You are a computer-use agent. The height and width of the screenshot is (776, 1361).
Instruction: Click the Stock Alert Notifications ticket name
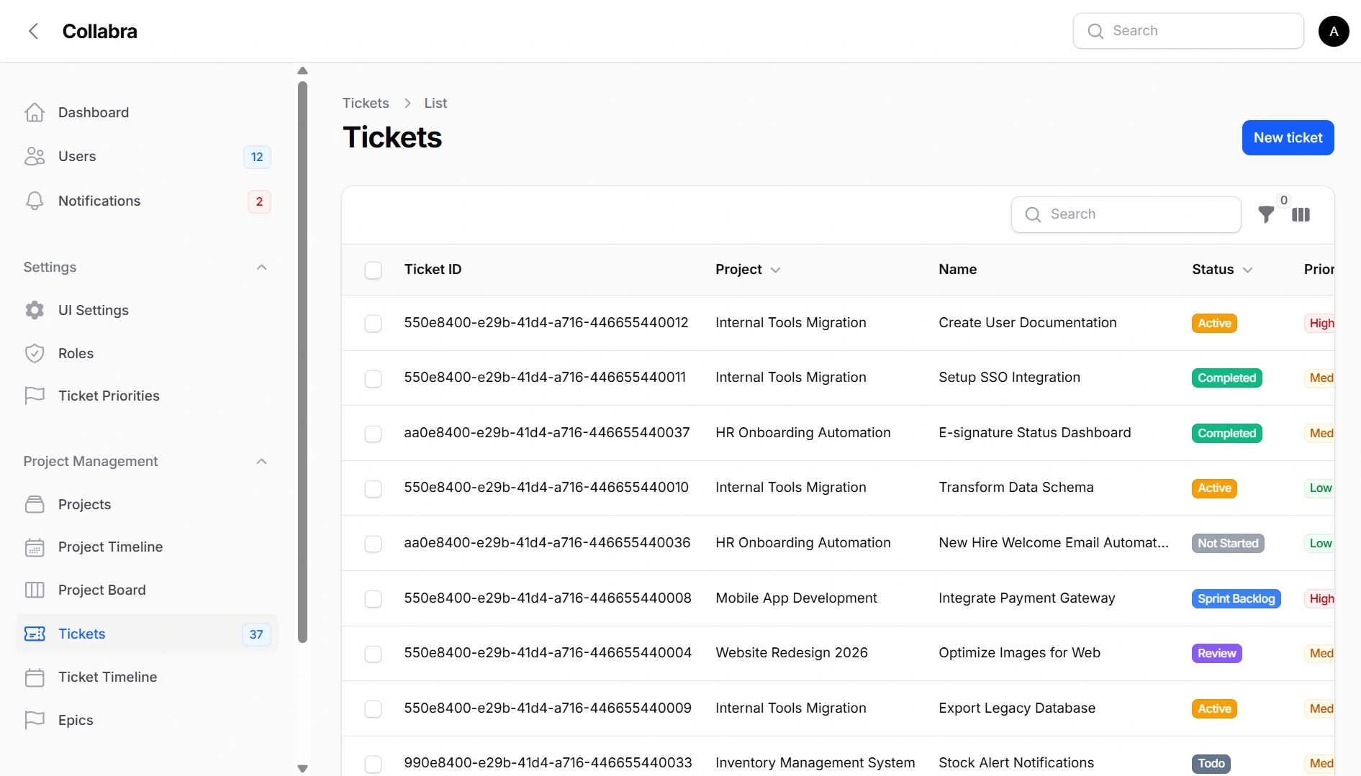point(1016,762)
